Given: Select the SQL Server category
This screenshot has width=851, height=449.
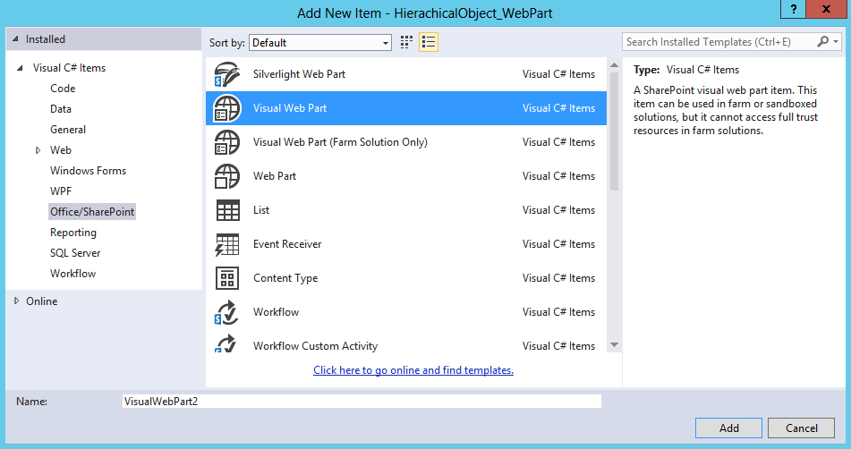Looking at the screenshot, I should coord(75,253).
